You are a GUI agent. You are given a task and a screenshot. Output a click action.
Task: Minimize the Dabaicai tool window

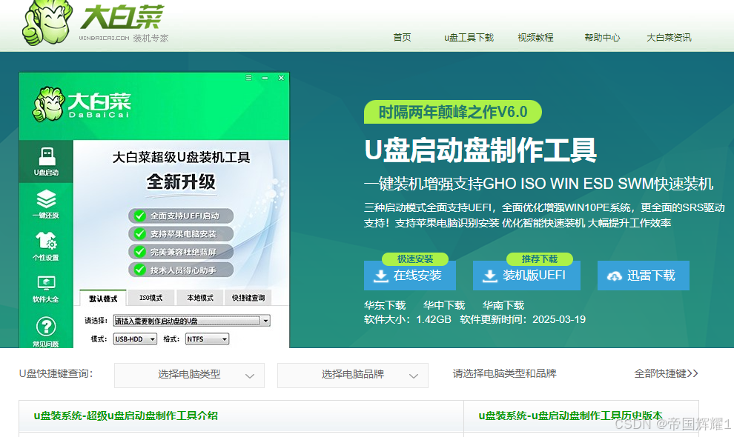pyautogui.click(x=265, y=78)
